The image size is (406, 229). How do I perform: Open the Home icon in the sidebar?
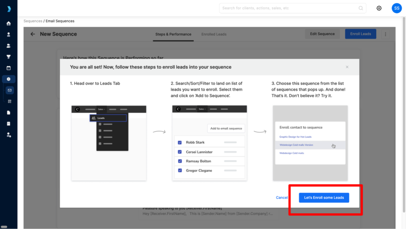pos(8,23)
